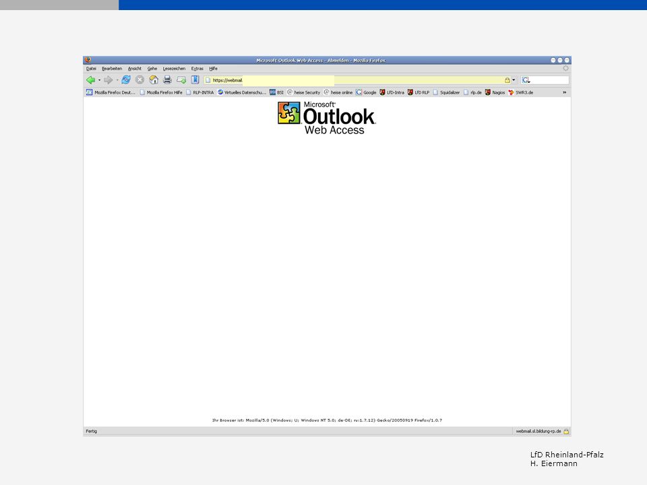The image size is (647, 485).
Task: Open the rlp.de bookmark
Action: [472, 92]
